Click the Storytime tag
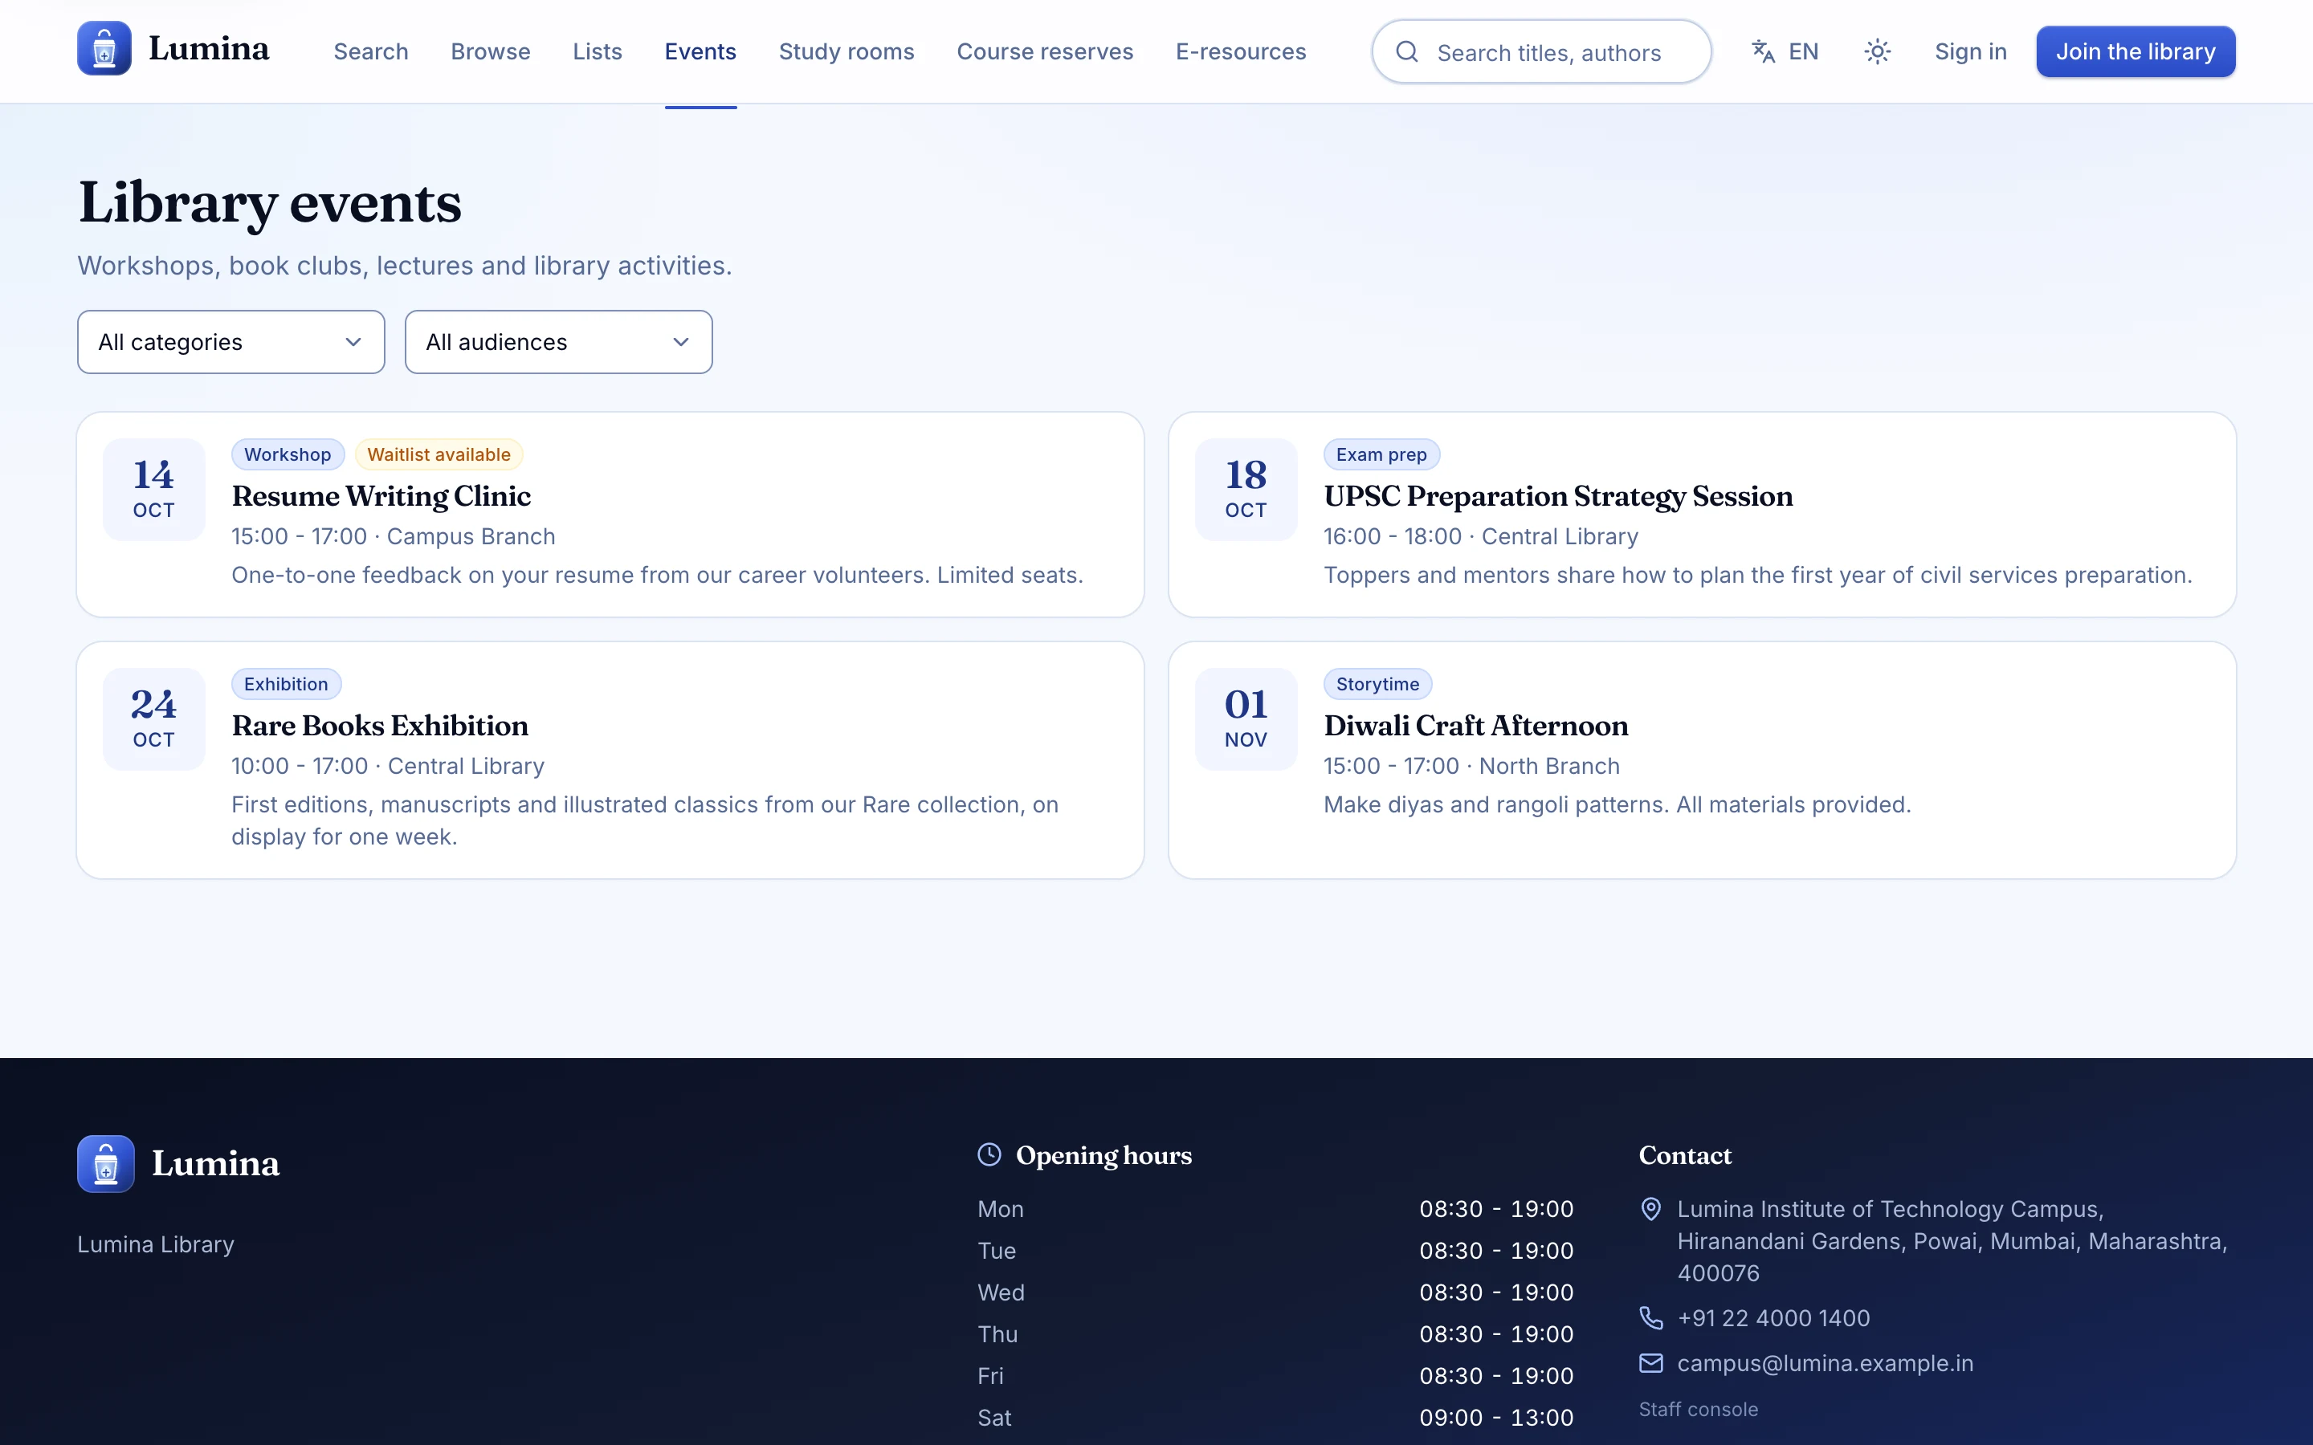Image resolution: width=2313 pixels, height=1445 pixels. click(x=1377, y=684)
